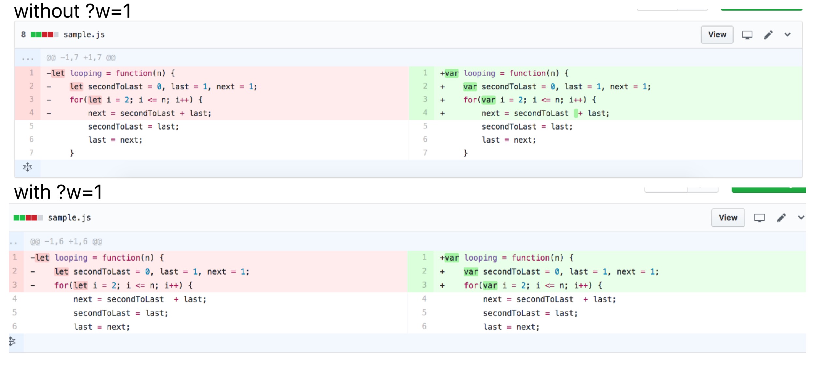Screen dimensions: 815x366
Task: Collapse bottom diff using chevron arrow
Action: click(x=801, y=218)
